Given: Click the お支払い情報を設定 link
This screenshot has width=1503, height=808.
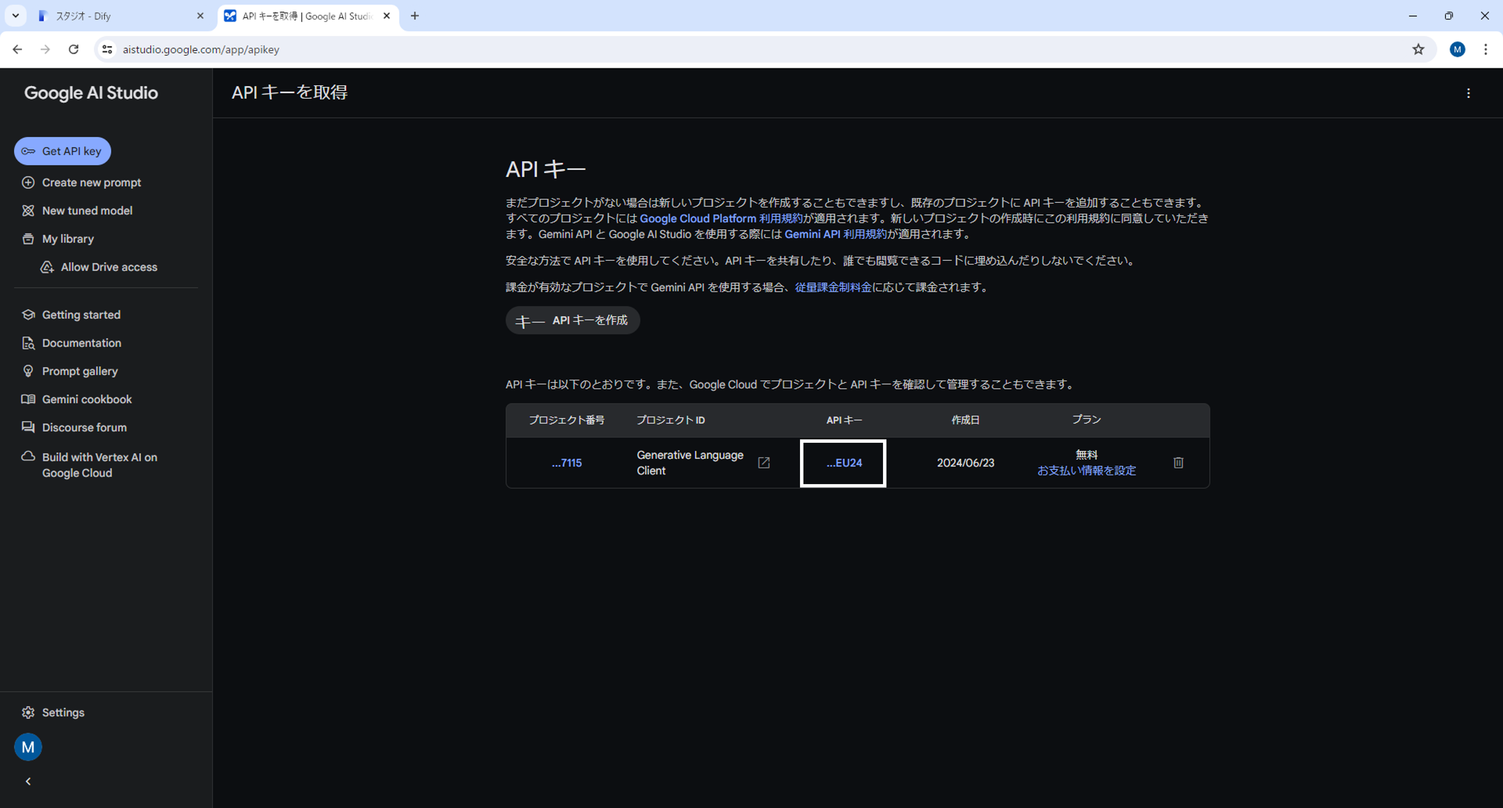Looking at the screenshot, I should coord(1086,471).
